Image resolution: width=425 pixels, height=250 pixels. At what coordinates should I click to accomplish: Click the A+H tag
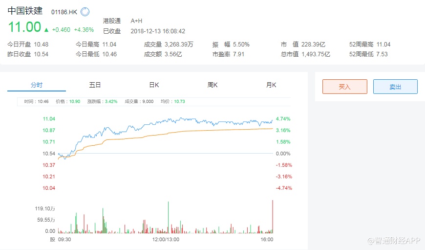point(137,21)
